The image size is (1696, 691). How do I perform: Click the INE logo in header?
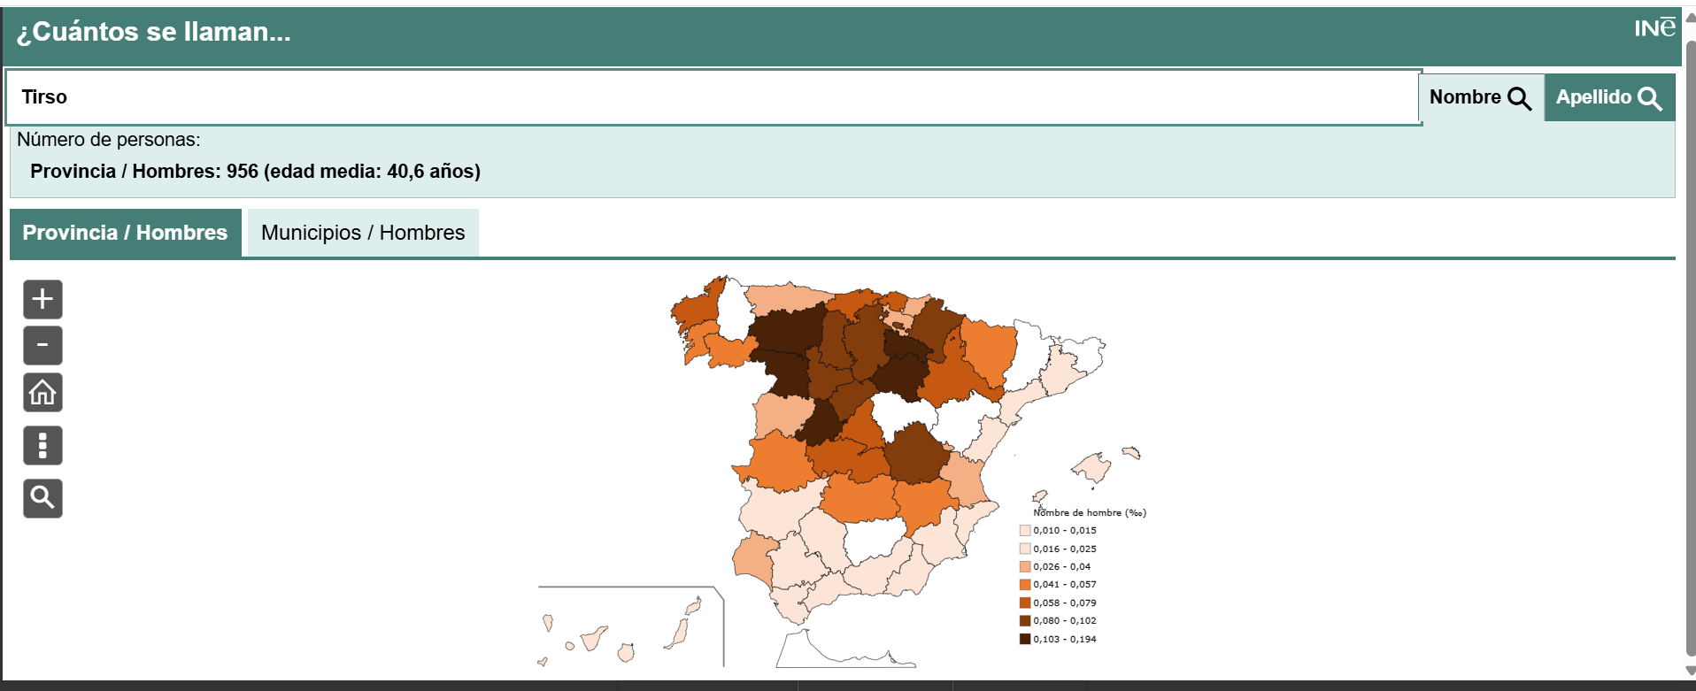click(1654, 28)
